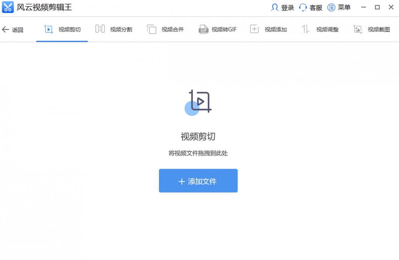
Task: Select the 视频剪切 cutting tool icon
Action: 48,29
